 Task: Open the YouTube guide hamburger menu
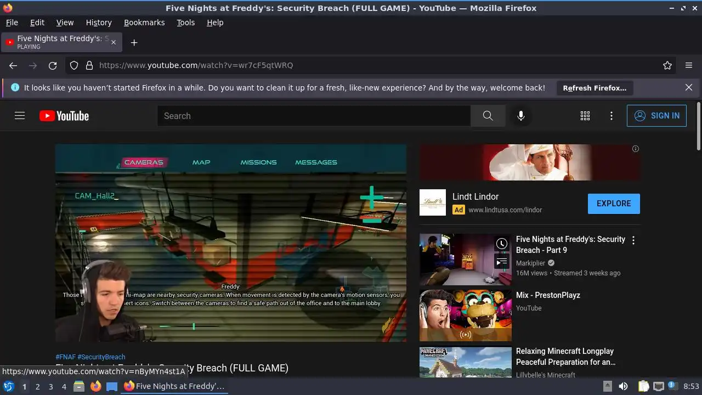pos(20,116)
